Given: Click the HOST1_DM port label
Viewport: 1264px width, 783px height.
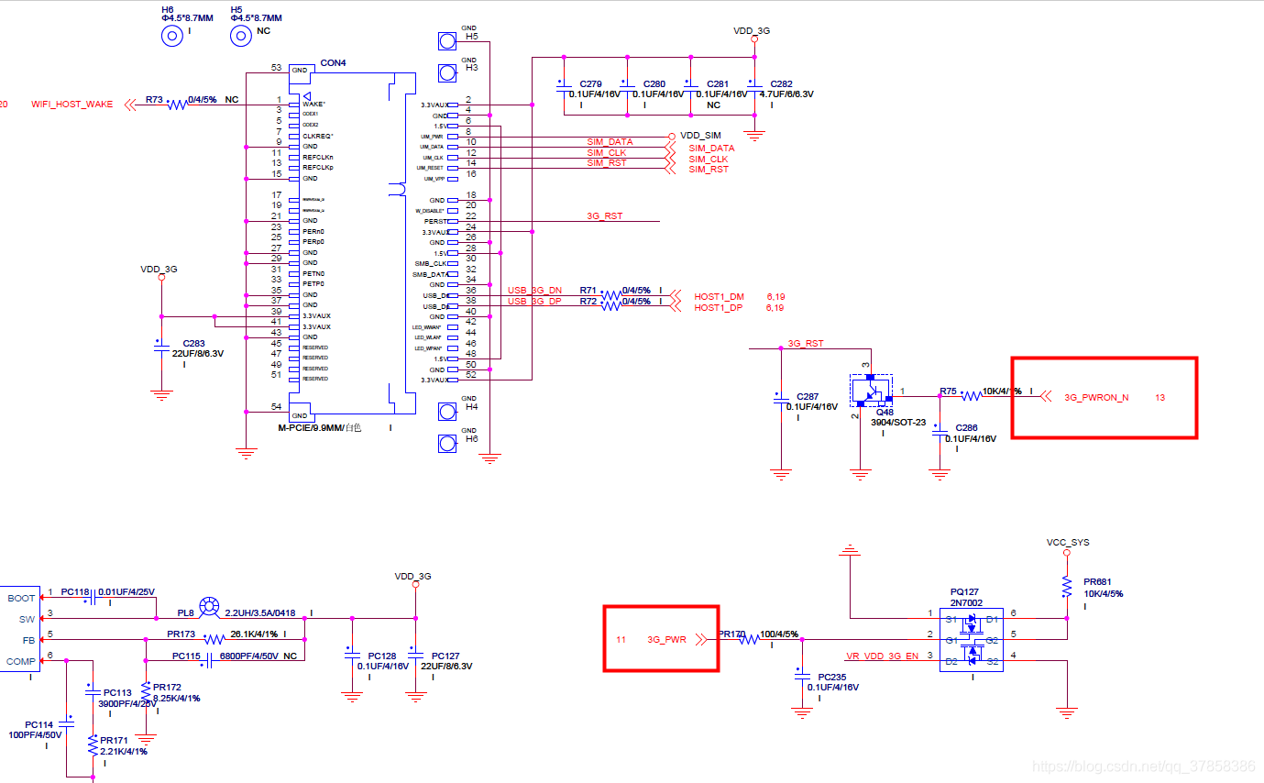Looking at the screenshot, I should pos(720,297).
